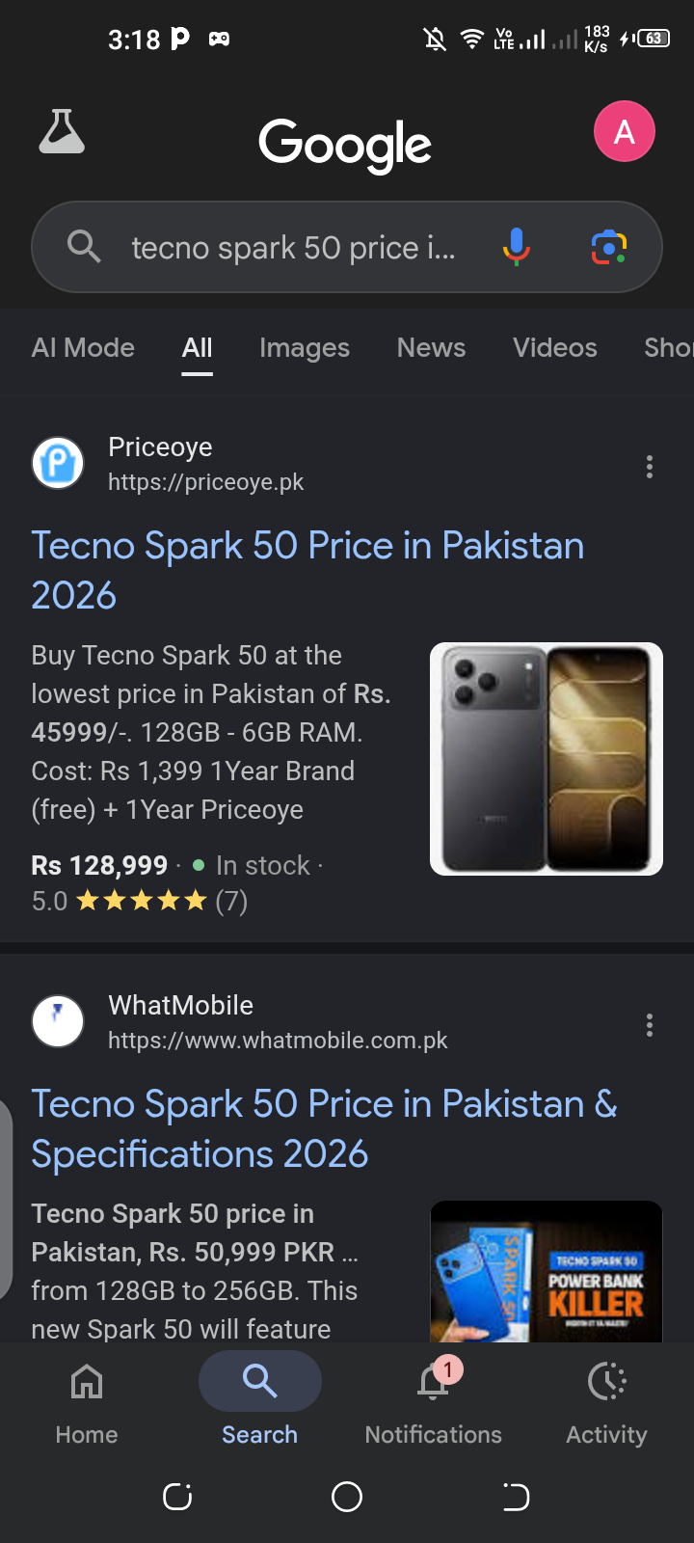
Task: Switch to the Videos tab
Action: pos(555,347)
